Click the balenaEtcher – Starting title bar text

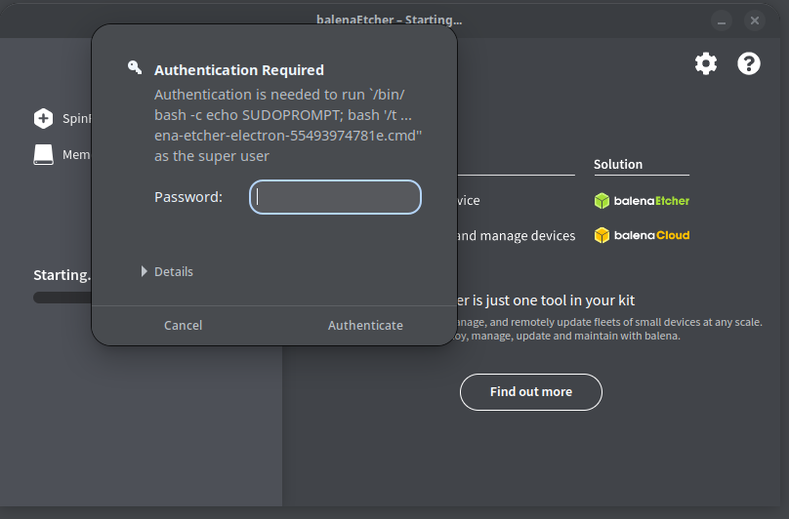click(389, 20)
